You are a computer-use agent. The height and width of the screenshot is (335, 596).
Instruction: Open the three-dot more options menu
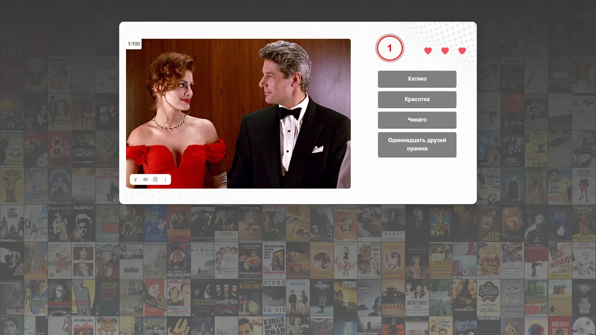(165, 180)
